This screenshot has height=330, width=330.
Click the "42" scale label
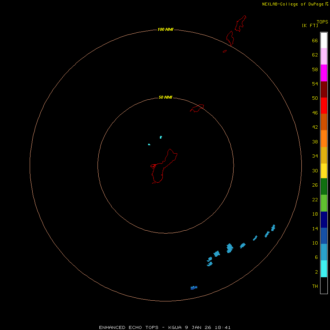(x=315, y=127)
